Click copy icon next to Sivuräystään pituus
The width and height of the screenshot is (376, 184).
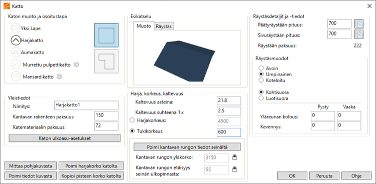click(x=359, y=34)
